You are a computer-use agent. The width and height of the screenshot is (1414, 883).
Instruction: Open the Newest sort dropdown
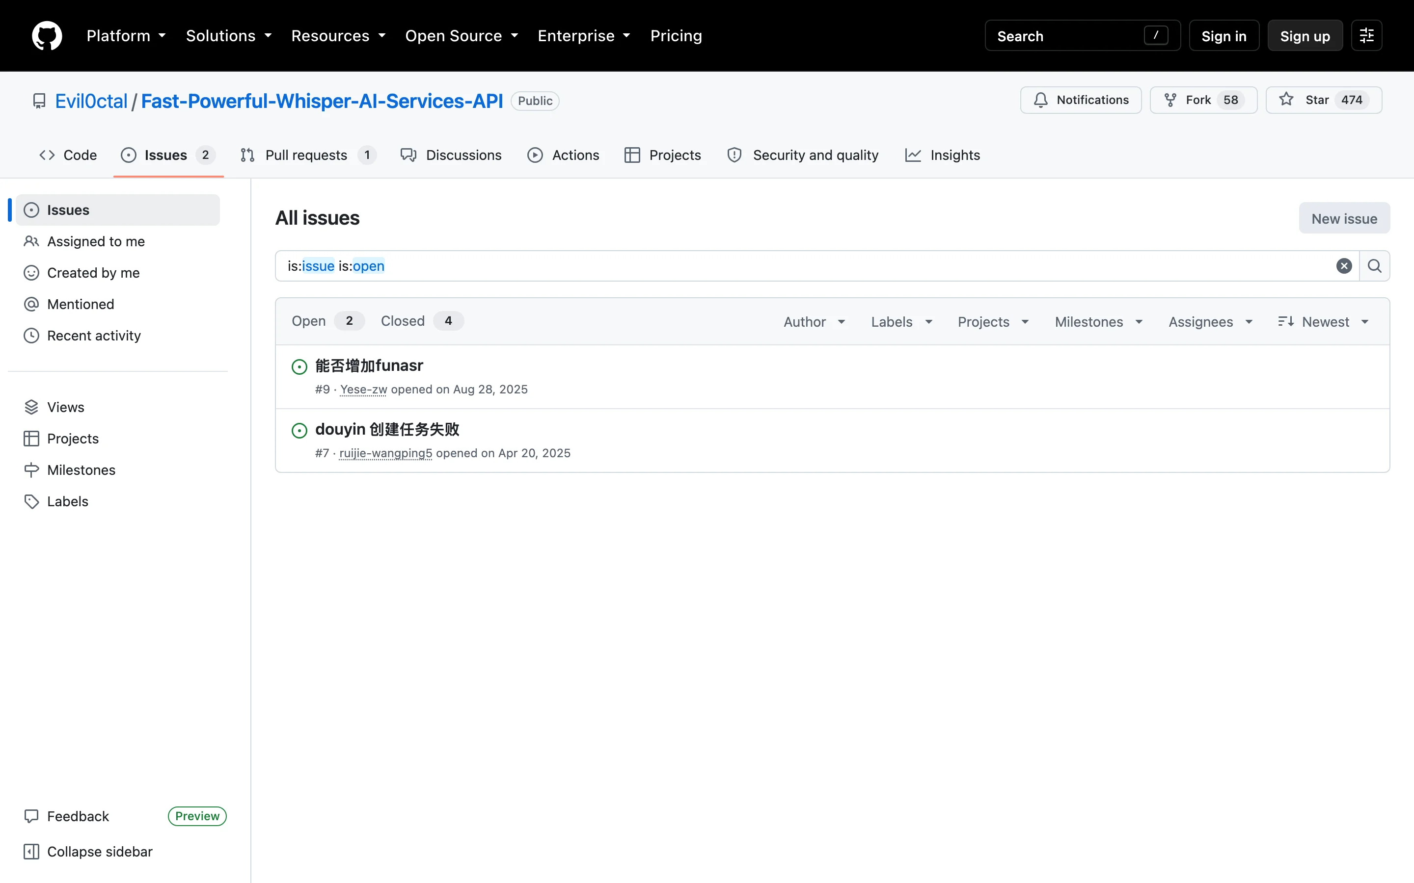pos(1323,322)
